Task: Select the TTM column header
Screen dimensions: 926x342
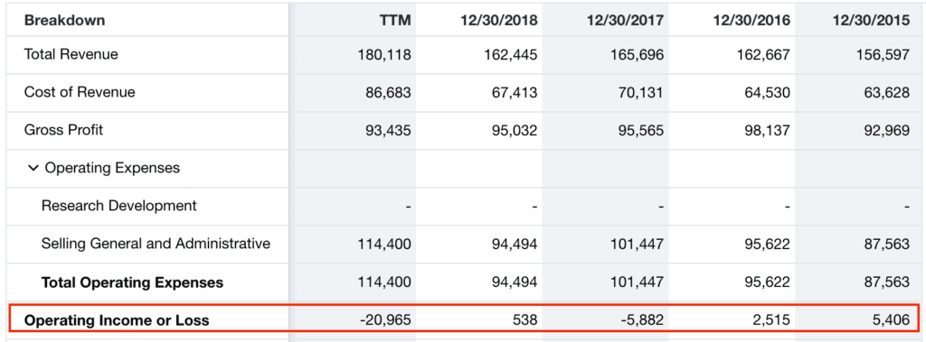Action: [395, 21]
